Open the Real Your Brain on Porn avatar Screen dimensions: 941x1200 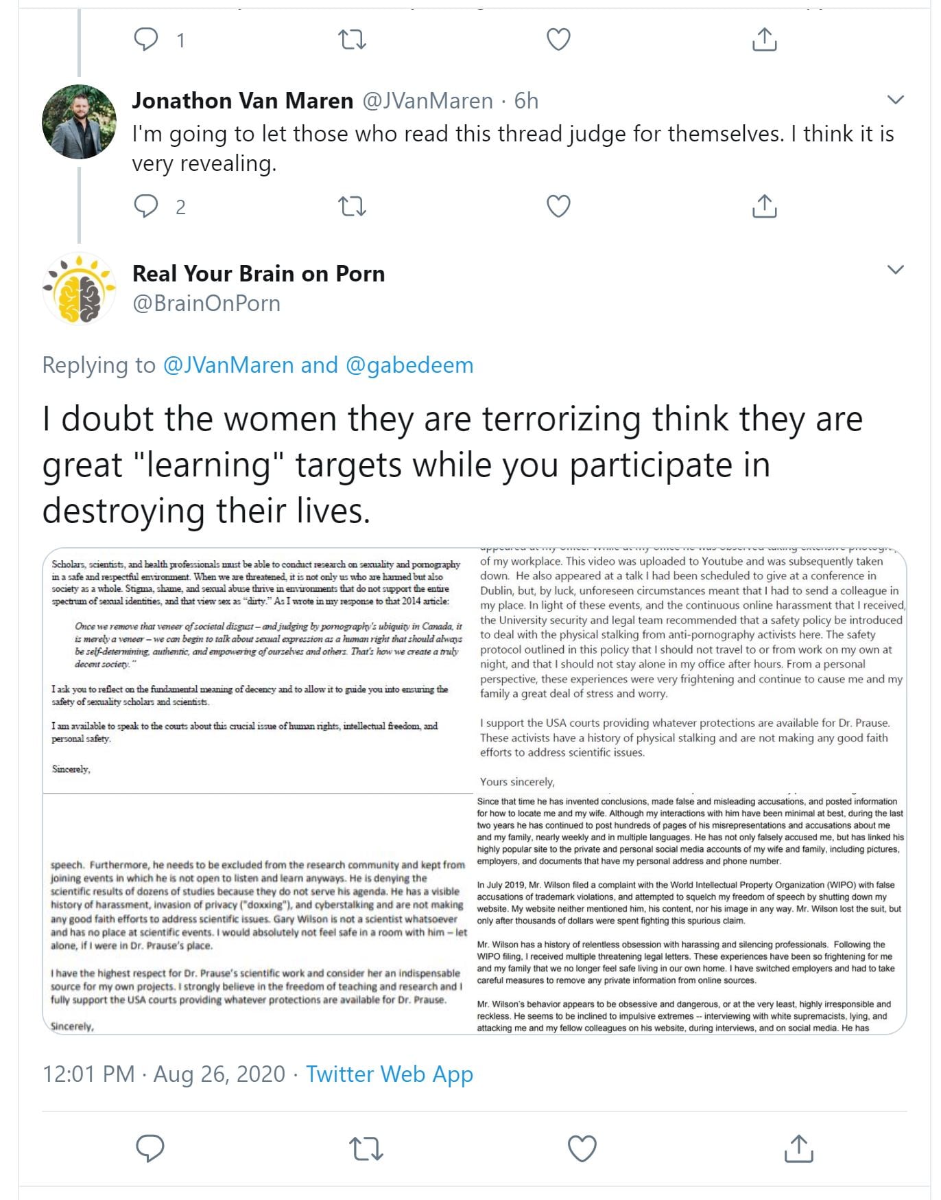pos(79,289)
